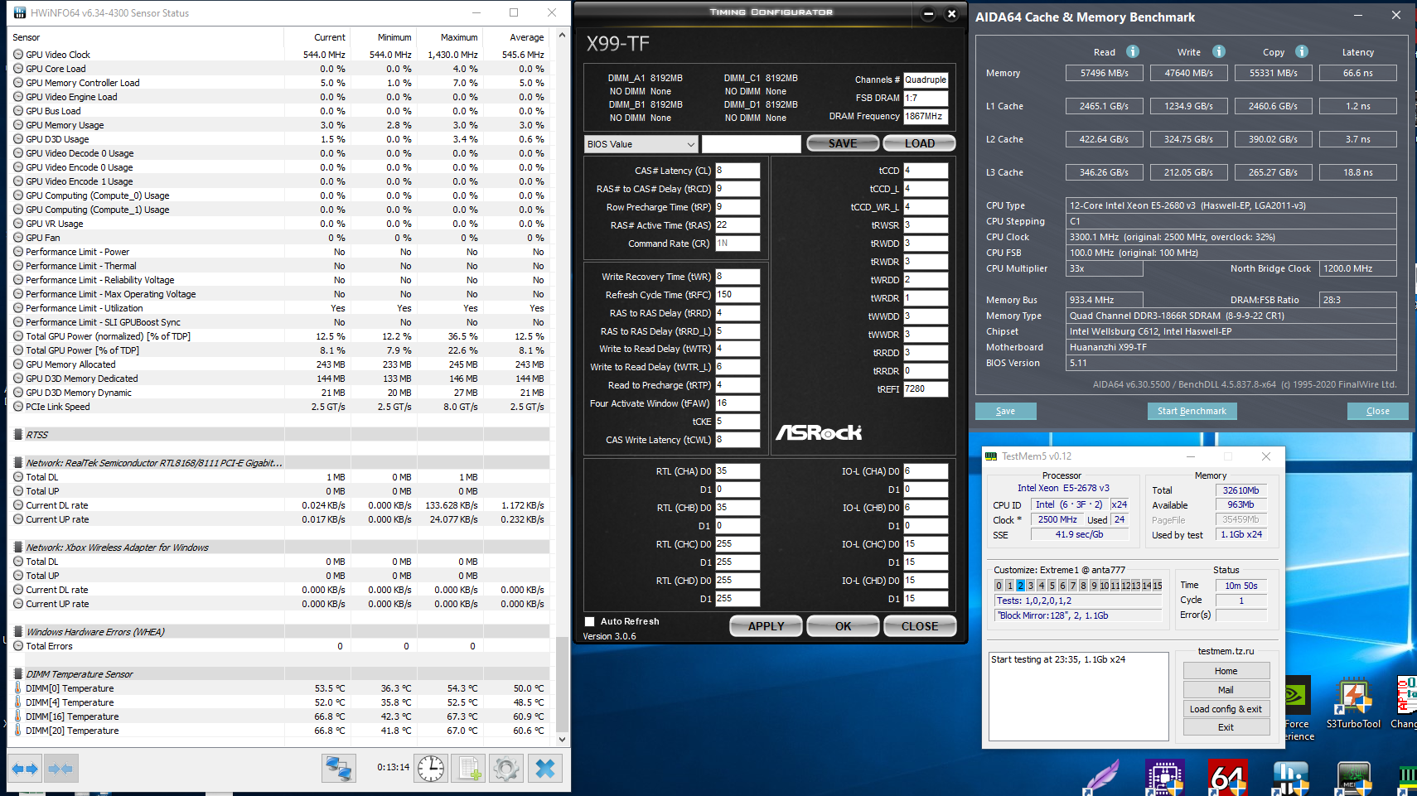Viewport: 1417px width, 796px height.
Task: Click the HWiNFO scrollbar down arrow
Action: (563, 739)
